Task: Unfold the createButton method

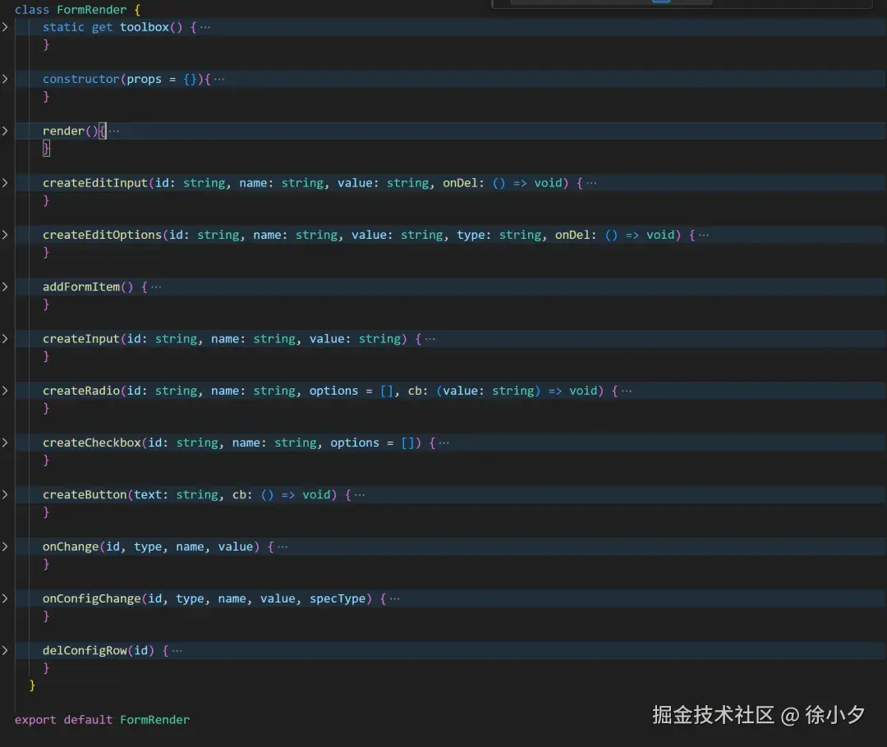Action: point(5,495)
